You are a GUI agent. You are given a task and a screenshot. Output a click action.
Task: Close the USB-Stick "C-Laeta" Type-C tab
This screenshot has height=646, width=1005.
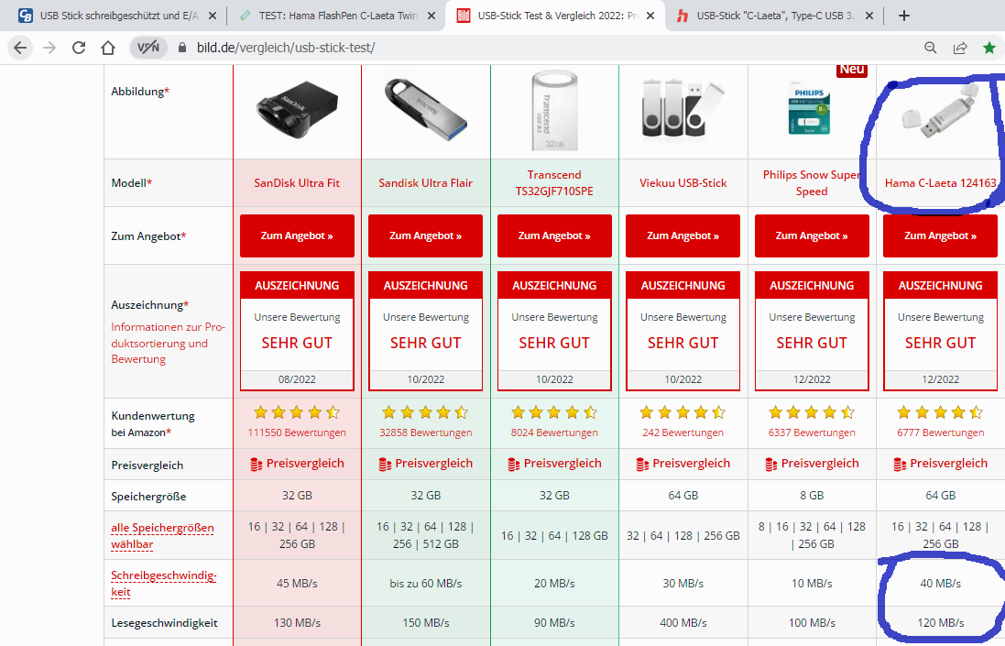869,16
